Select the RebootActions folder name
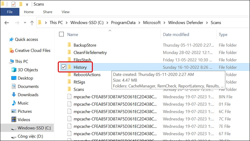 tap(87, 75)
